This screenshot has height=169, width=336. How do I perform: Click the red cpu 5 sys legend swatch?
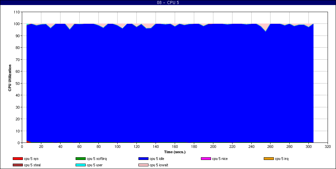(x=17, y=159)
